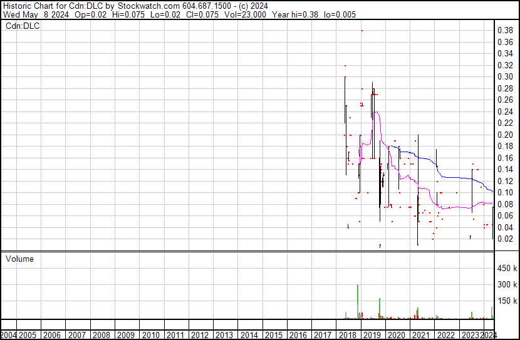This screenshot has height=340, width=520.
Task: Select the 0.20 price level label
Action: 505,135
